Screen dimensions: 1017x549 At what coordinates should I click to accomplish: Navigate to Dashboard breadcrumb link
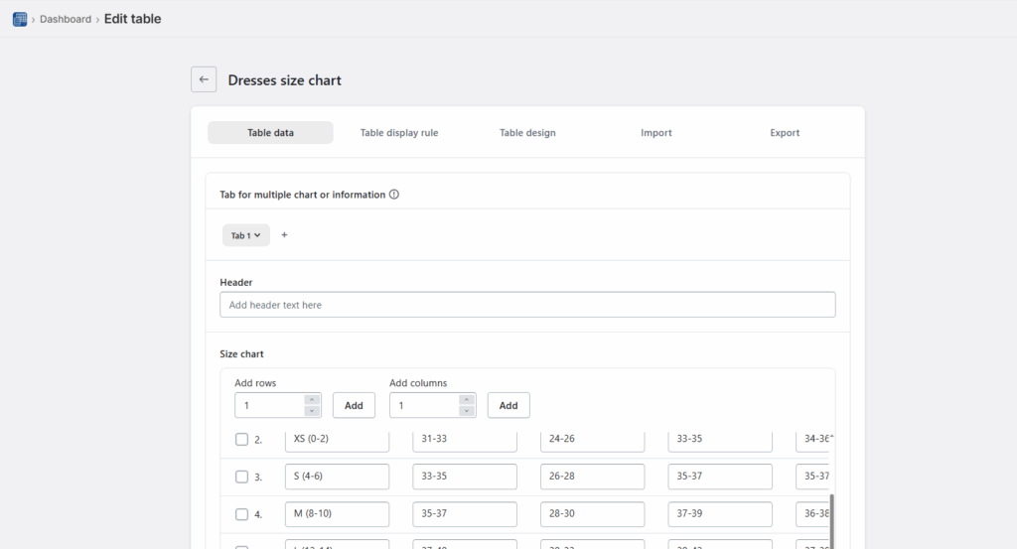click(x=66, y=19)
